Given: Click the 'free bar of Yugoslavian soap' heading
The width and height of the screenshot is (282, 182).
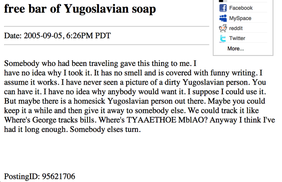Looking at the screenshot, I should (x=80, y=9).
